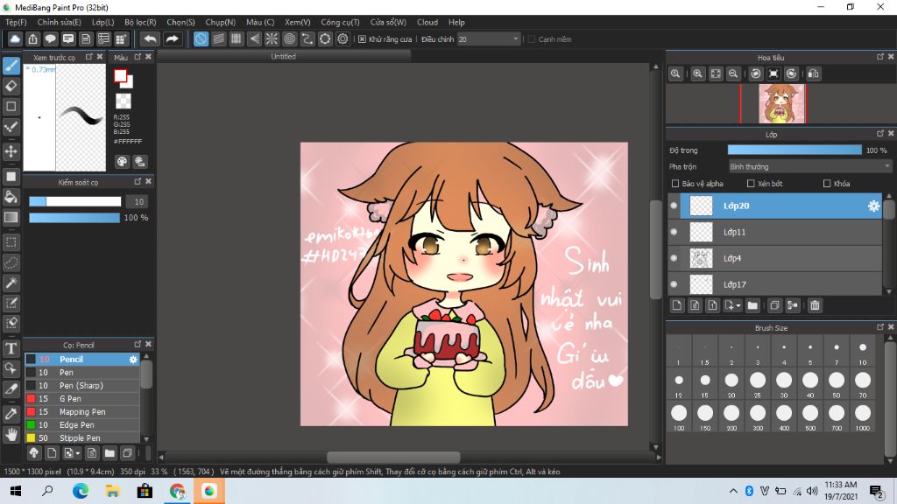Select the Magic Wand tool
This screenshot has height=504, width=897.
tap(11, 283)
